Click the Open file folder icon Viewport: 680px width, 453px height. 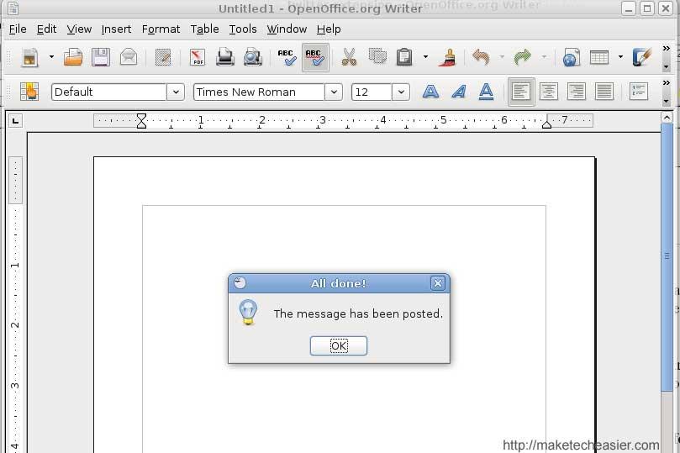coord(73,57)
